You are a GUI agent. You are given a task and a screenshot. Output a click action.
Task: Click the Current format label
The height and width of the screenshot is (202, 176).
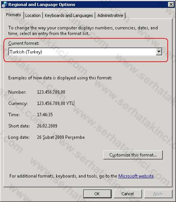coord(24,43)
